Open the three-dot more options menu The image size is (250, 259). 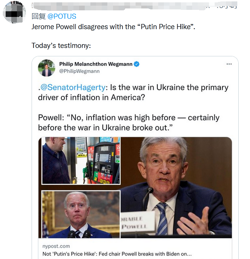(x=229, y=64)
